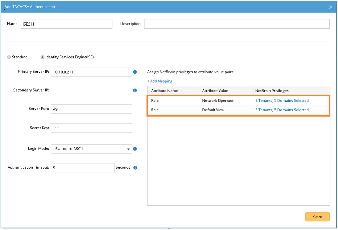Select Identity Services Engine(ISE) option
Screen dimensions: 338x230
[43, 57]
